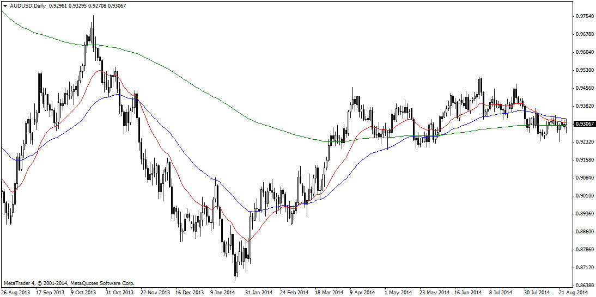
Task: Click the 0.90100 price axis label
Action: [x=584, y=196]
